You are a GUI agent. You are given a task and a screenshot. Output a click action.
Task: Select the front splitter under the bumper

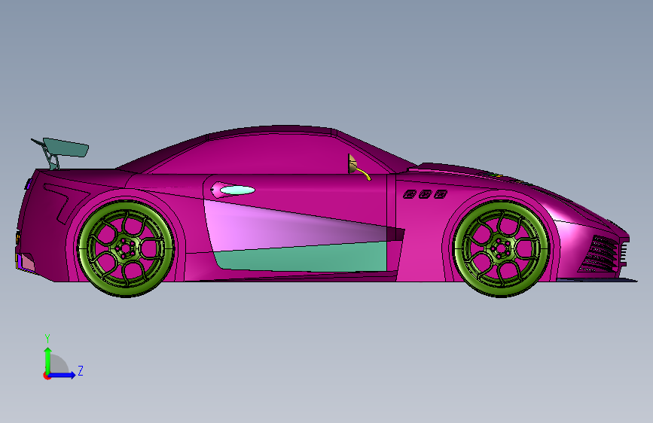click(x=597, y=280)
